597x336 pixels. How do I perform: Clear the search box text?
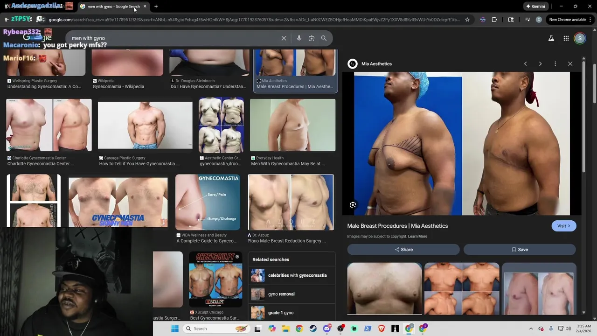pyautogui.click(x=284, y=38)
